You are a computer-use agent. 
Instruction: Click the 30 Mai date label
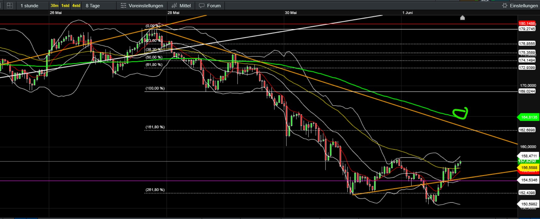tap(291, 13)
